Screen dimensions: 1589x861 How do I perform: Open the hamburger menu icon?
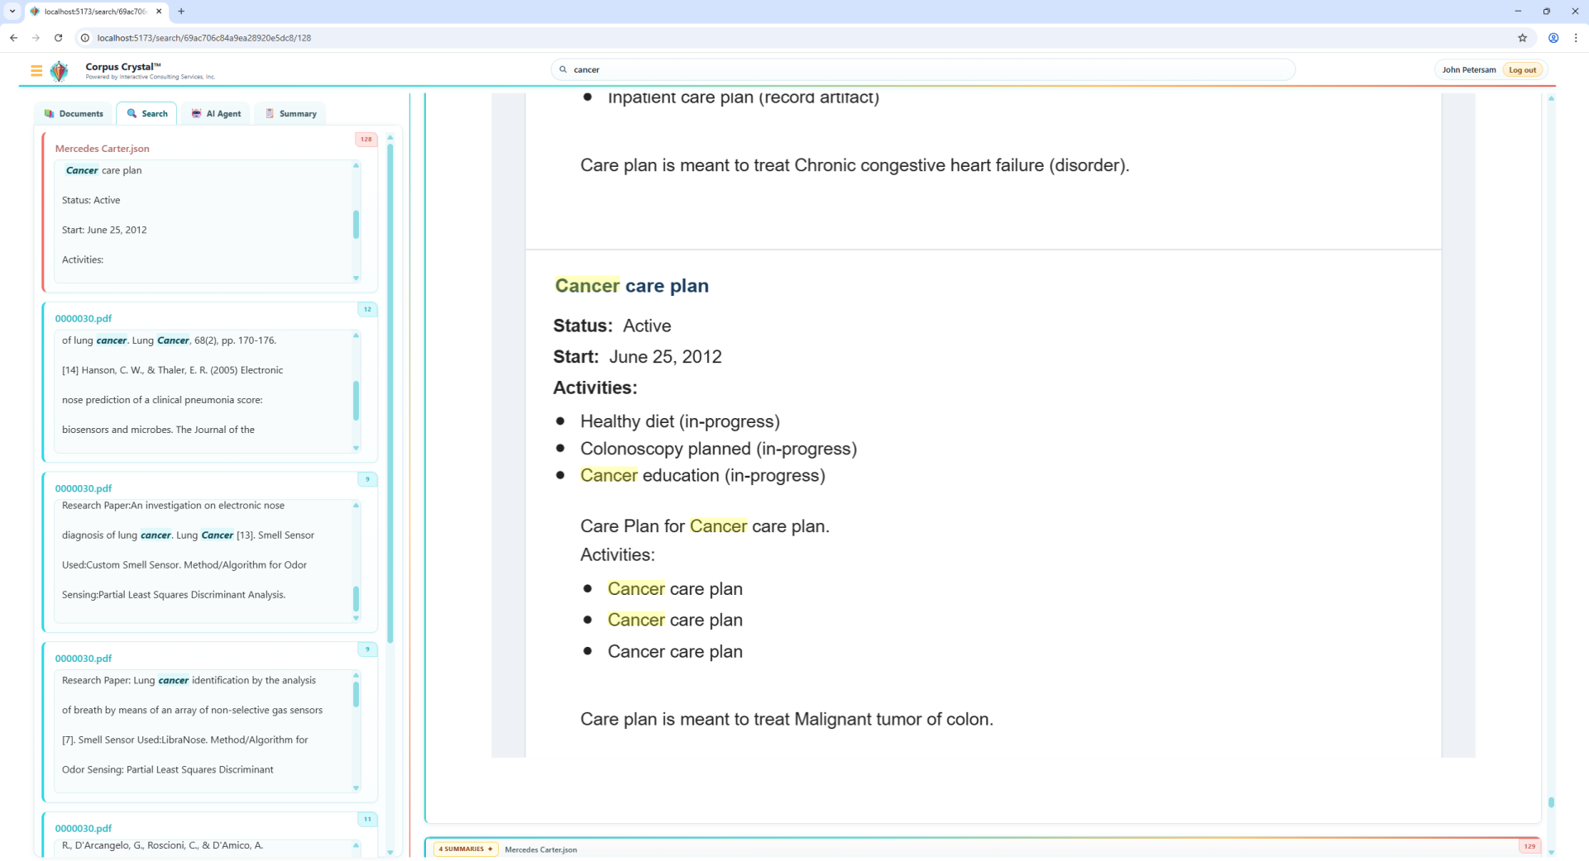click(36, 71)
